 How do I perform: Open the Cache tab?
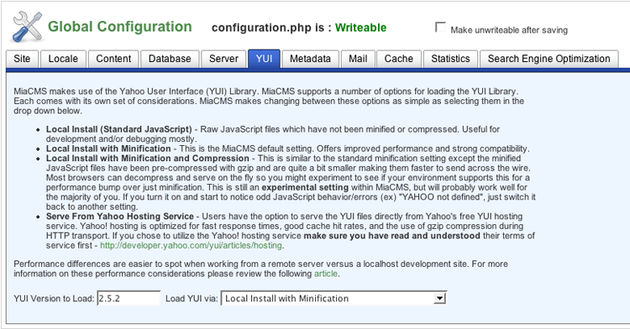coord(398,59)
